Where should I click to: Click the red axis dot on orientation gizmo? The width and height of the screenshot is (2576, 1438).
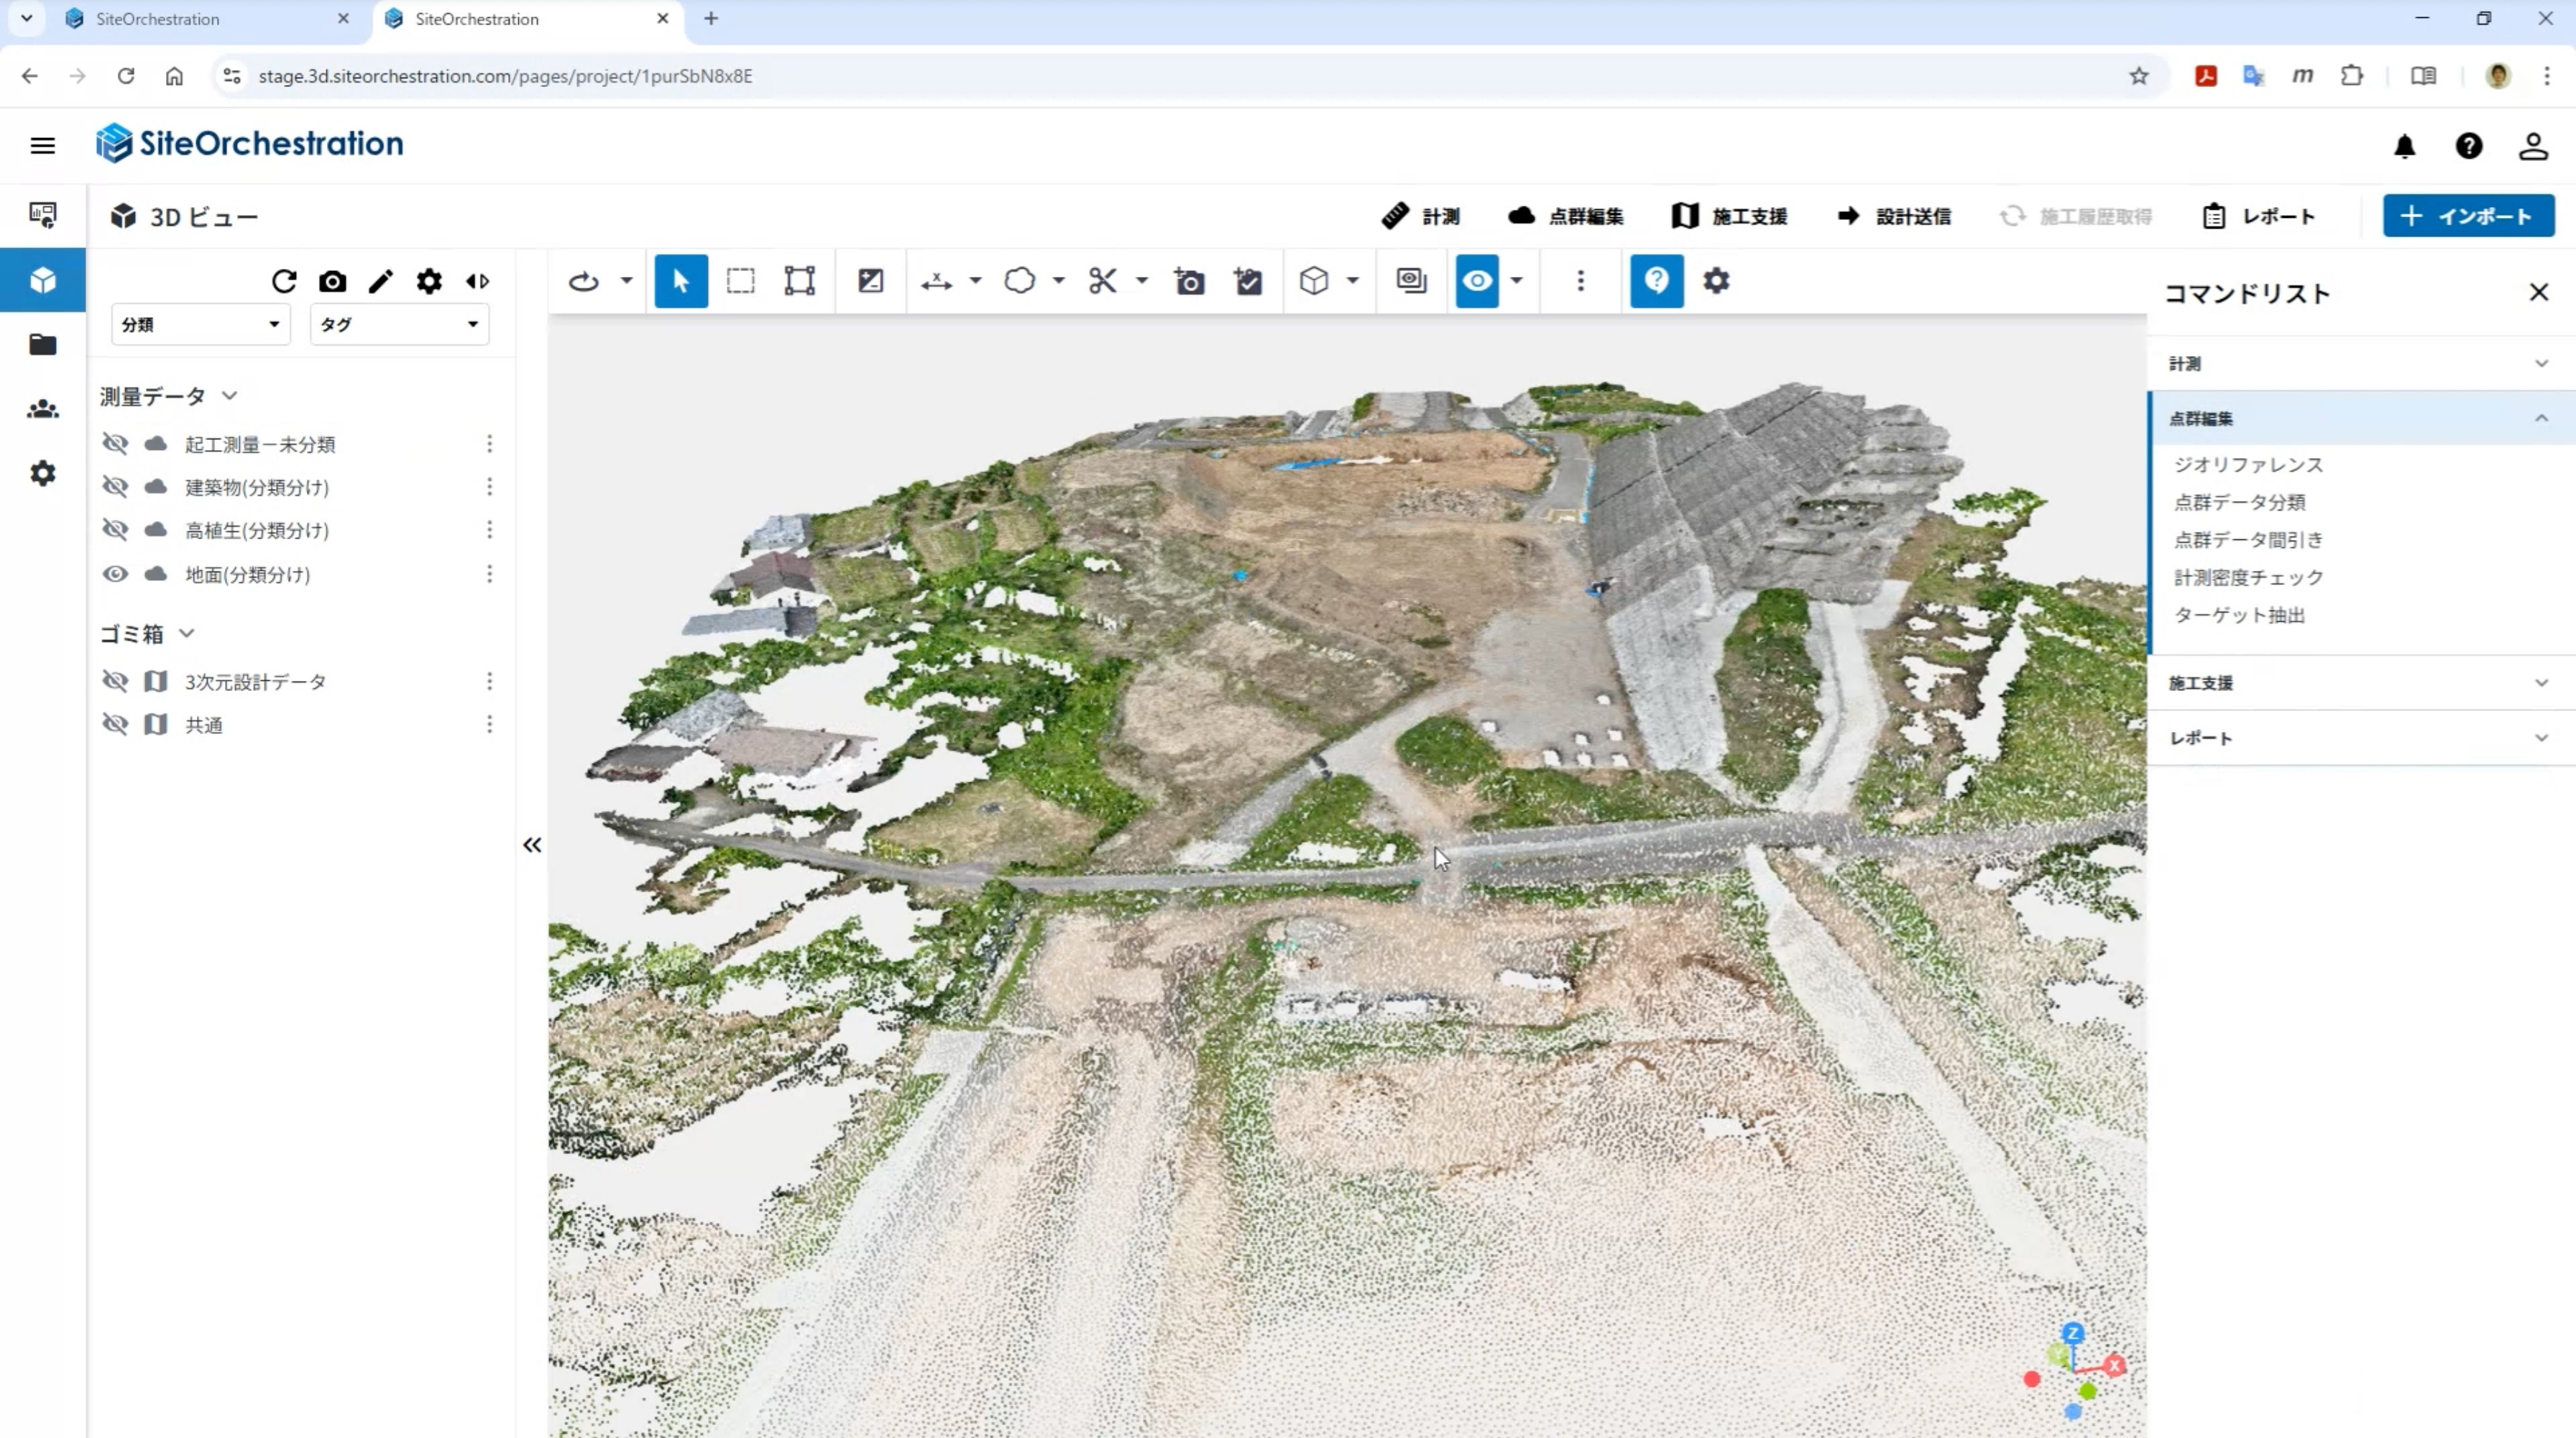click(x=2031, y=1379)
